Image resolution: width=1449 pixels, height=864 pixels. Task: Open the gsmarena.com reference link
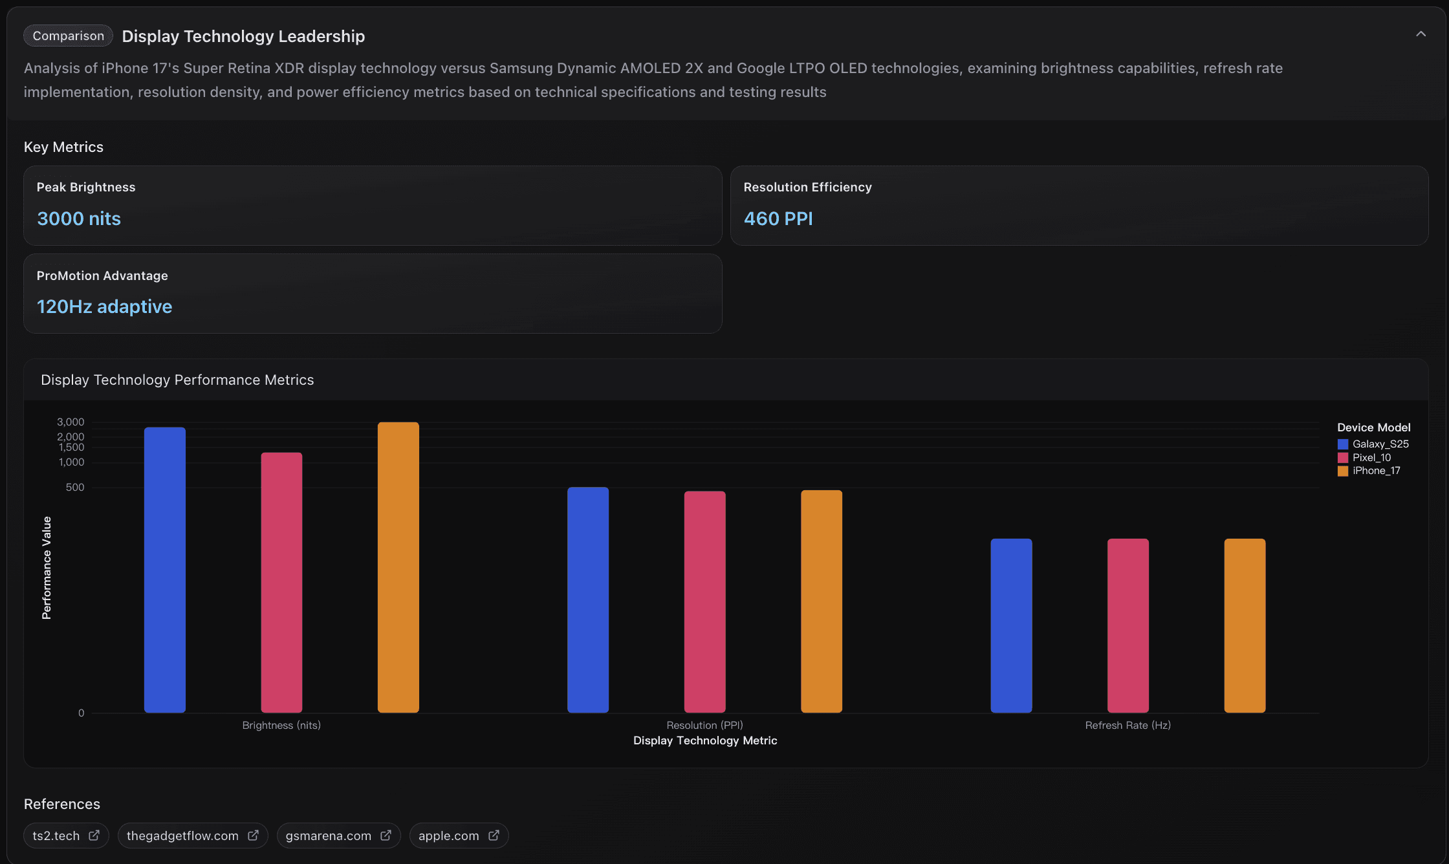click(338, 836)
